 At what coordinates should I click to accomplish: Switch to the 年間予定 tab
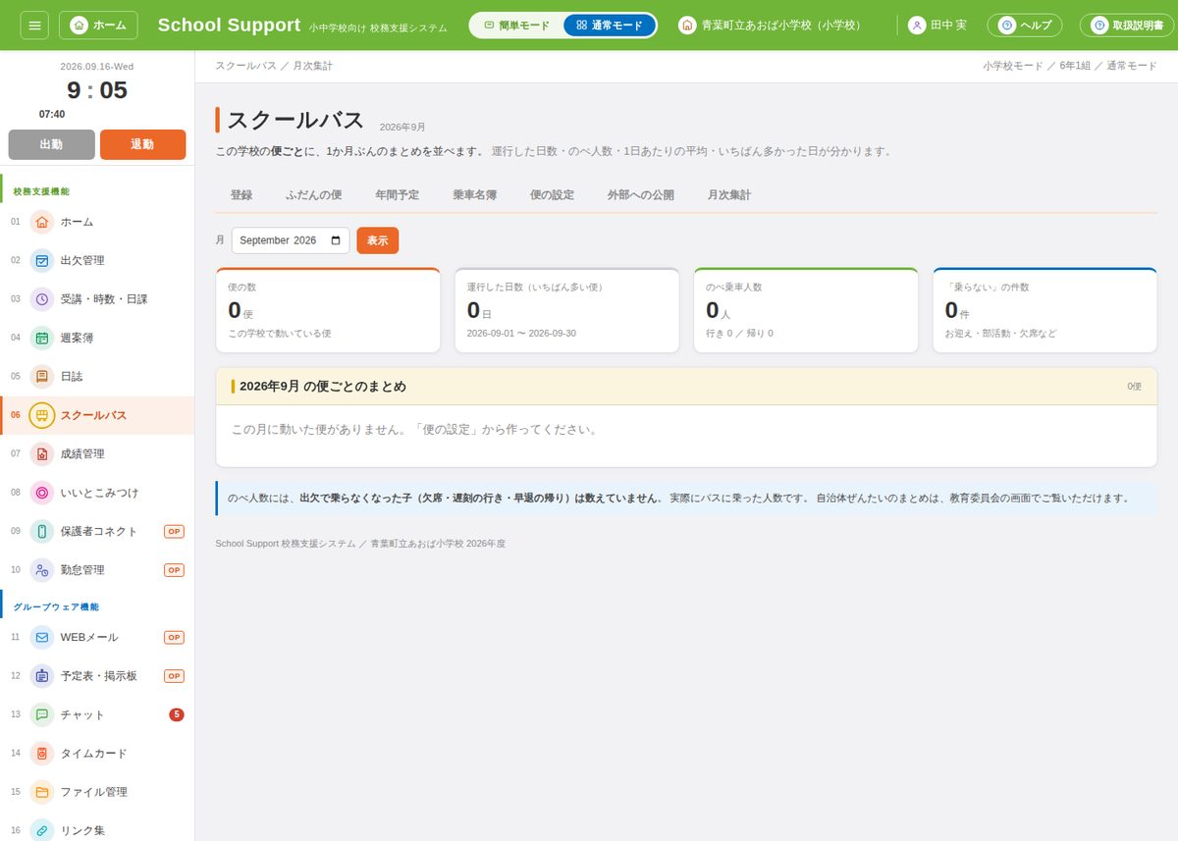click(398, 195)
